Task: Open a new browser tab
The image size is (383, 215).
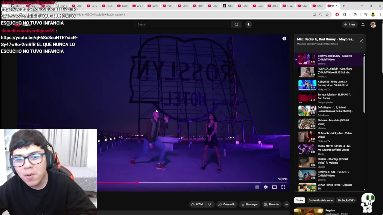Action: pos(344,6)
